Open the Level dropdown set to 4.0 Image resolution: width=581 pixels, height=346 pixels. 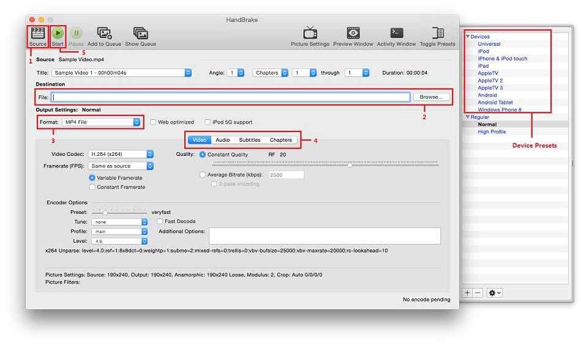pyautogui.click(x=119, y=241)
